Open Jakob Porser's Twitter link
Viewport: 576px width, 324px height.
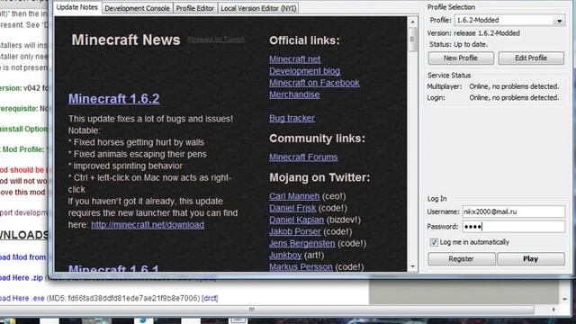(x=295, y=231)
